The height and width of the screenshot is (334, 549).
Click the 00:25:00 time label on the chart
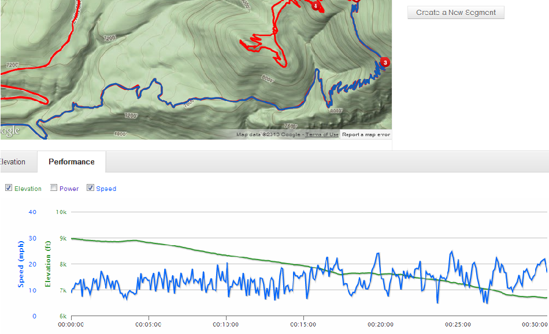tap(458, 324)
